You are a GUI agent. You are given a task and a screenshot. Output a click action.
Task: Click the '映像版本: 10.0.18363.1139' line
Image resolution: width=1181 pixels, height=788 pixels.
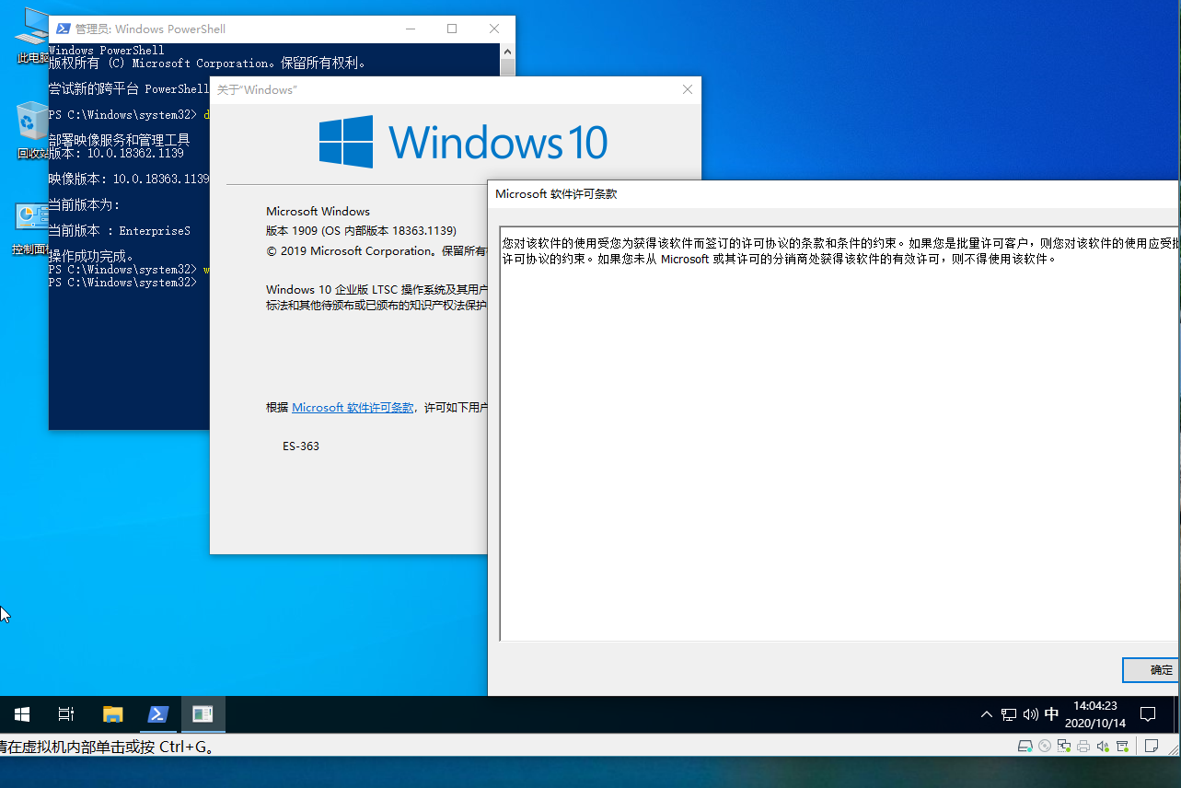(x=129, y=179)
